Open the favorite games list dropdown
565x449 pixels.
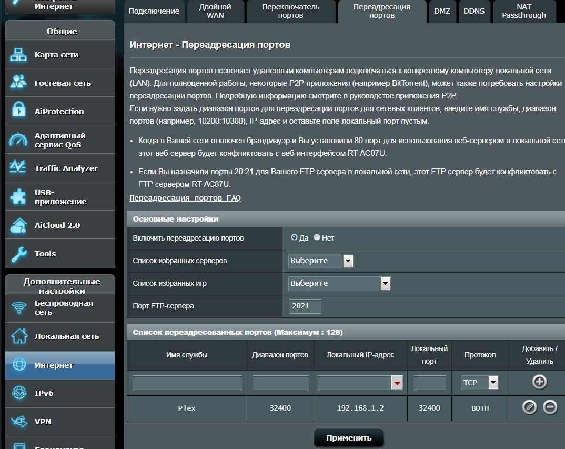pos(340,284)
